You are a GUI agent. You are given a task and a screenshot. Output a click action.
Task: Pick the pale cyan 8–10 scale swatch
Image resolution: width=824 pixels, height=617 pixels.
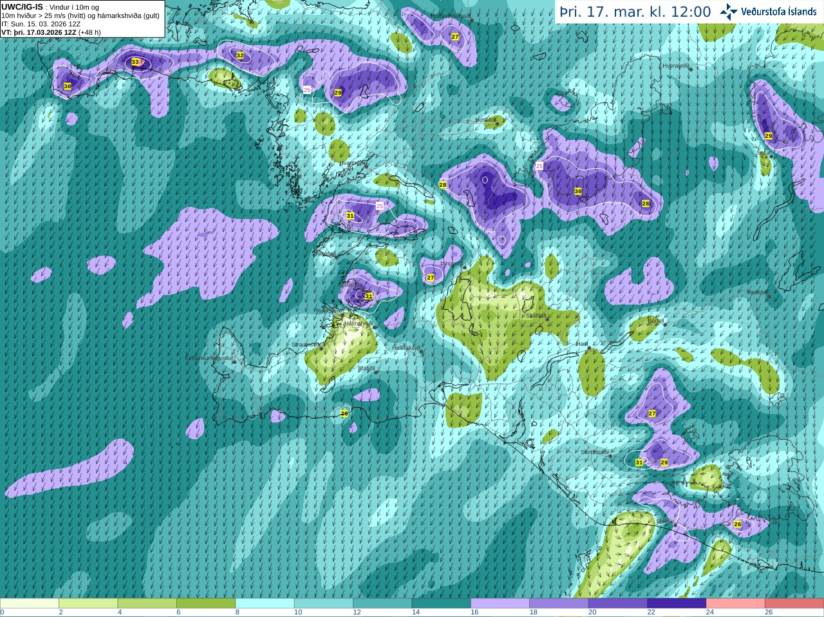pyautogui.click(x=265, y=603)
